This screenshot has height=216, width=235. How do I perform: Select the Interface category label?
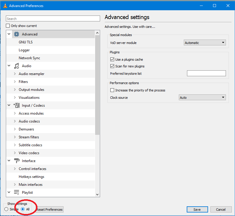[29, 161]
